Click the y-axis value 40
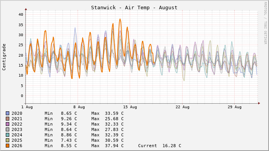 [x=21, y=15]
